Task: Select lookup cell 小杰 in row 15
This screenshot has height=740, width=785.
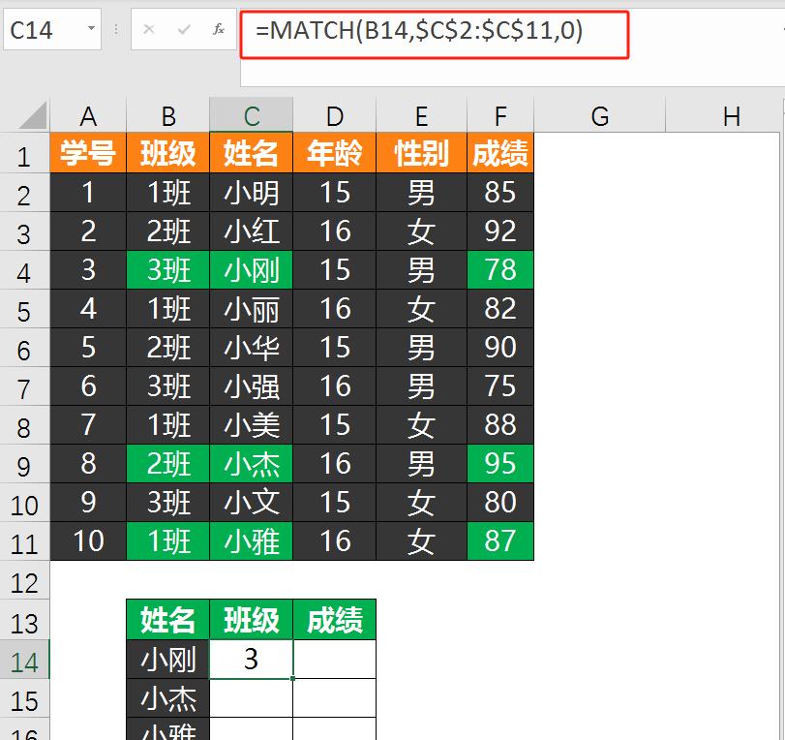Action: click(168, 698)
